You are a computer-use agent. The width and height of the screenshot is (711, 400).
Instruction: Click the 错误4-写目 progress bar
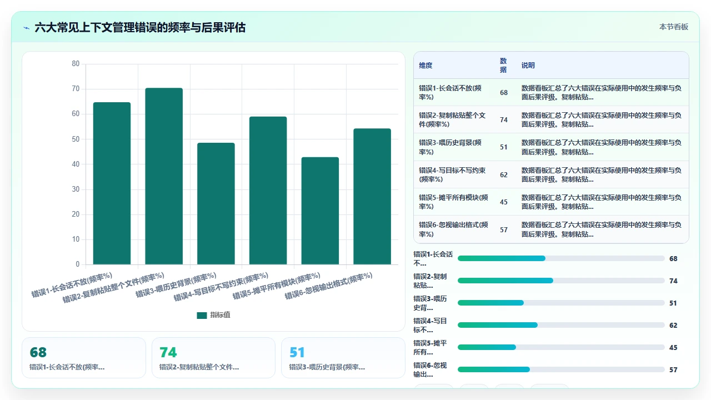click(x=561, y=325)
